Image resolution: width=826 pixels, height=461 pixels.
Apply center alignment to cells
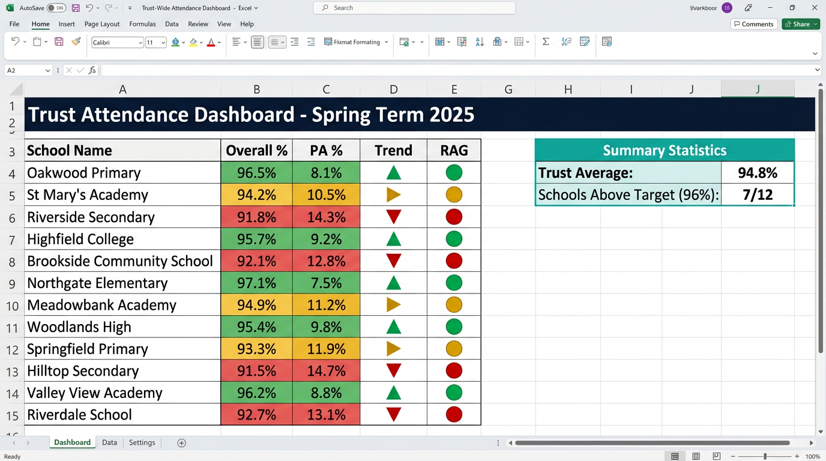tap(257, 42)
